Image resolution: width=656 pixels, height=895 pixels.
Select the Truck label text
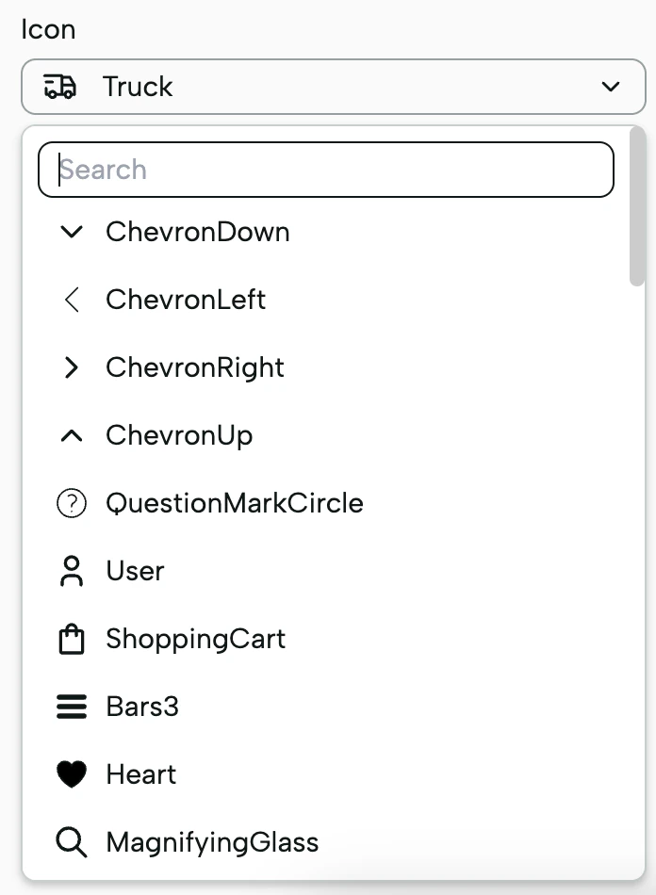pyautogui.click(x=138, y=87)
